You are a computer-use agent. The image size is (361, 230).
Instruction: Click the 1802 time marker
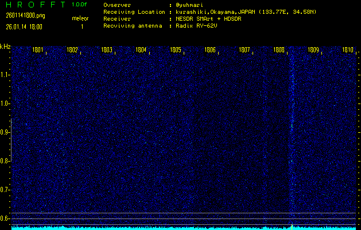(x=72, y=49)
